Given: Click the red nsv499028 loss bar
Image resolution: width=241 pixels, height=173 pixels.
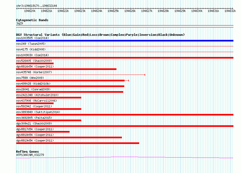Looking at the screenshot, I should pos(70,86).
